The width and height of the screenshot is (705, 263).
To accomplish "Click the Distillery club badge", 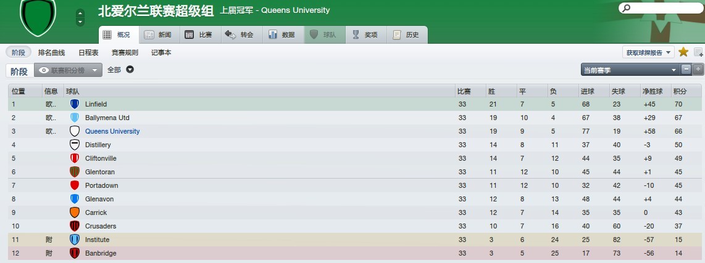I will [x=75, y=145].
